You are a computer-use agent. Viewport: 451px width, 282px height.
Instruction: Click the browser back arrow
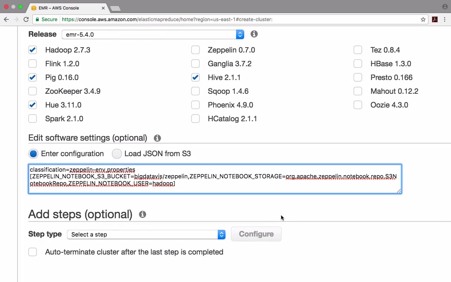[x=6, y=19]
